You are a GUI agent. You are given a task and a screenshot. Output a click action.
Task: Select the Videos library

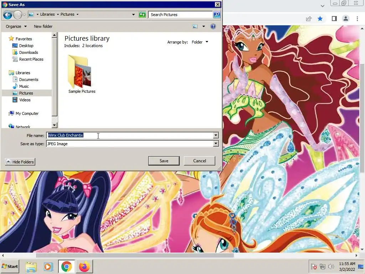tap(25, 100)
